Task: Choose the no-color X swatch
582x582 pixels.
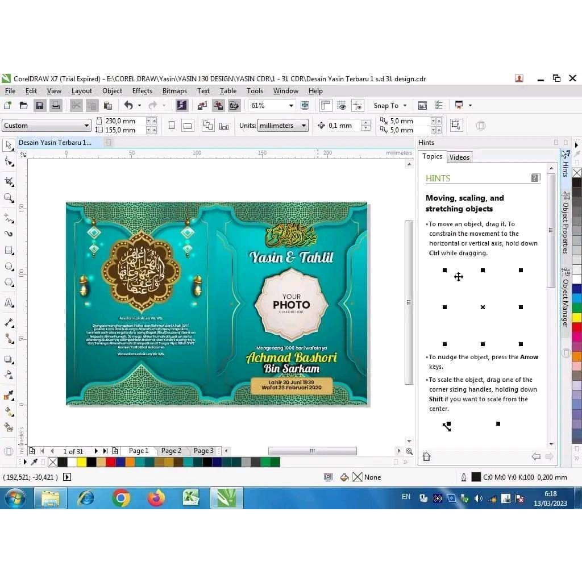Action: (53, 462)
